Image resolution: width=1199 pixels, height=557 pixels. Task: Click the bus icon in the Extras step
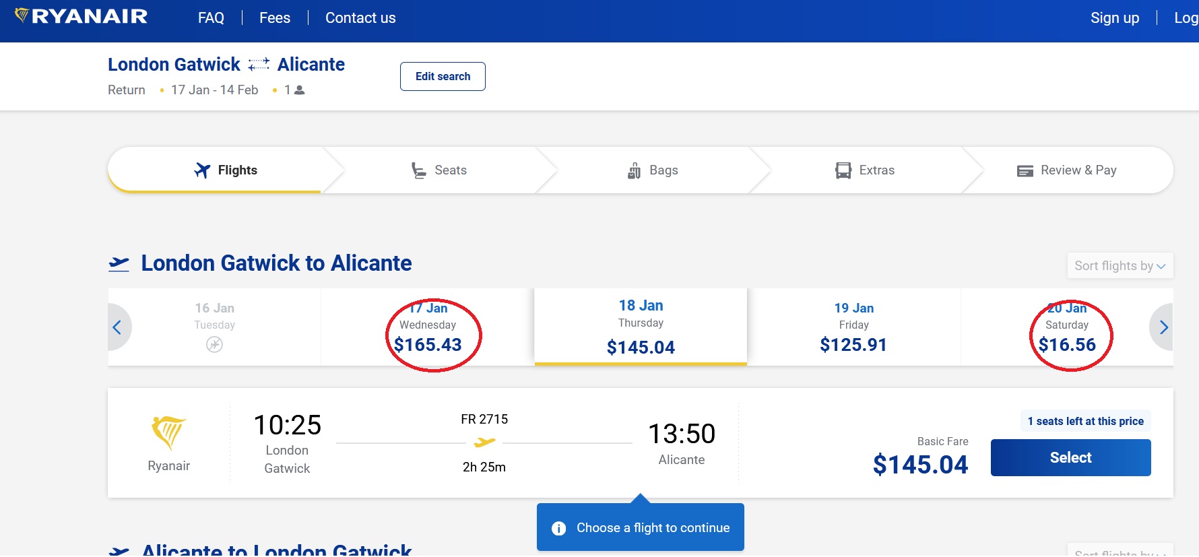click(843, 170)
